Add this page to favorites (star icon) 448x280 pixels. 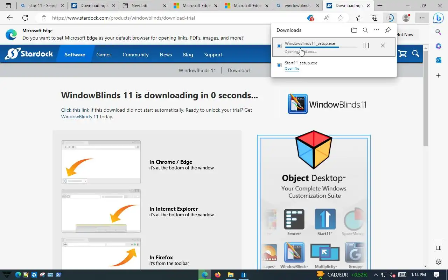[x=341, y=18]
